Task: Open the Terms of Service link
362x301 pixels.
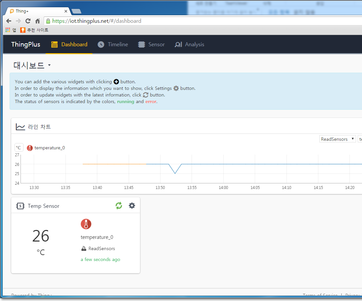Action: (x=320, y=295)
